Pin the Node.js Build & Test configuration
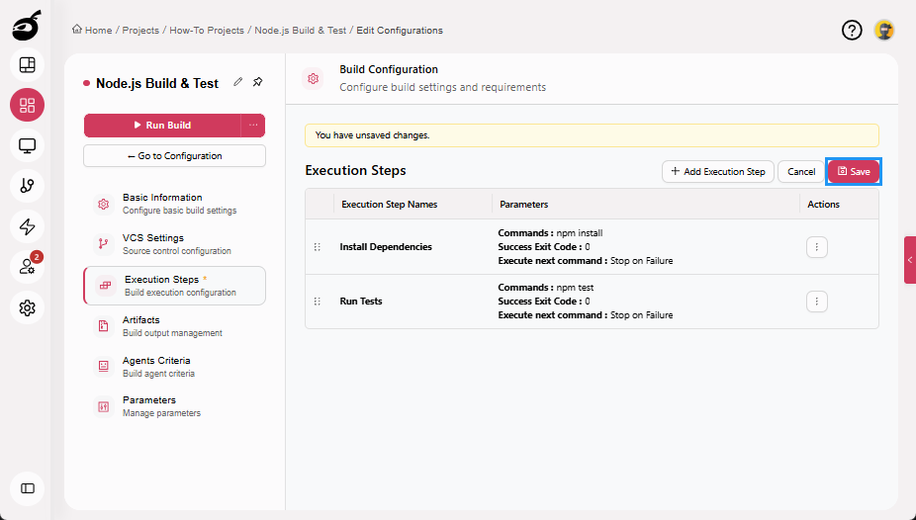The width and height of the screenshot is (916, 520). pyautogui.click(x=257, y=82)
